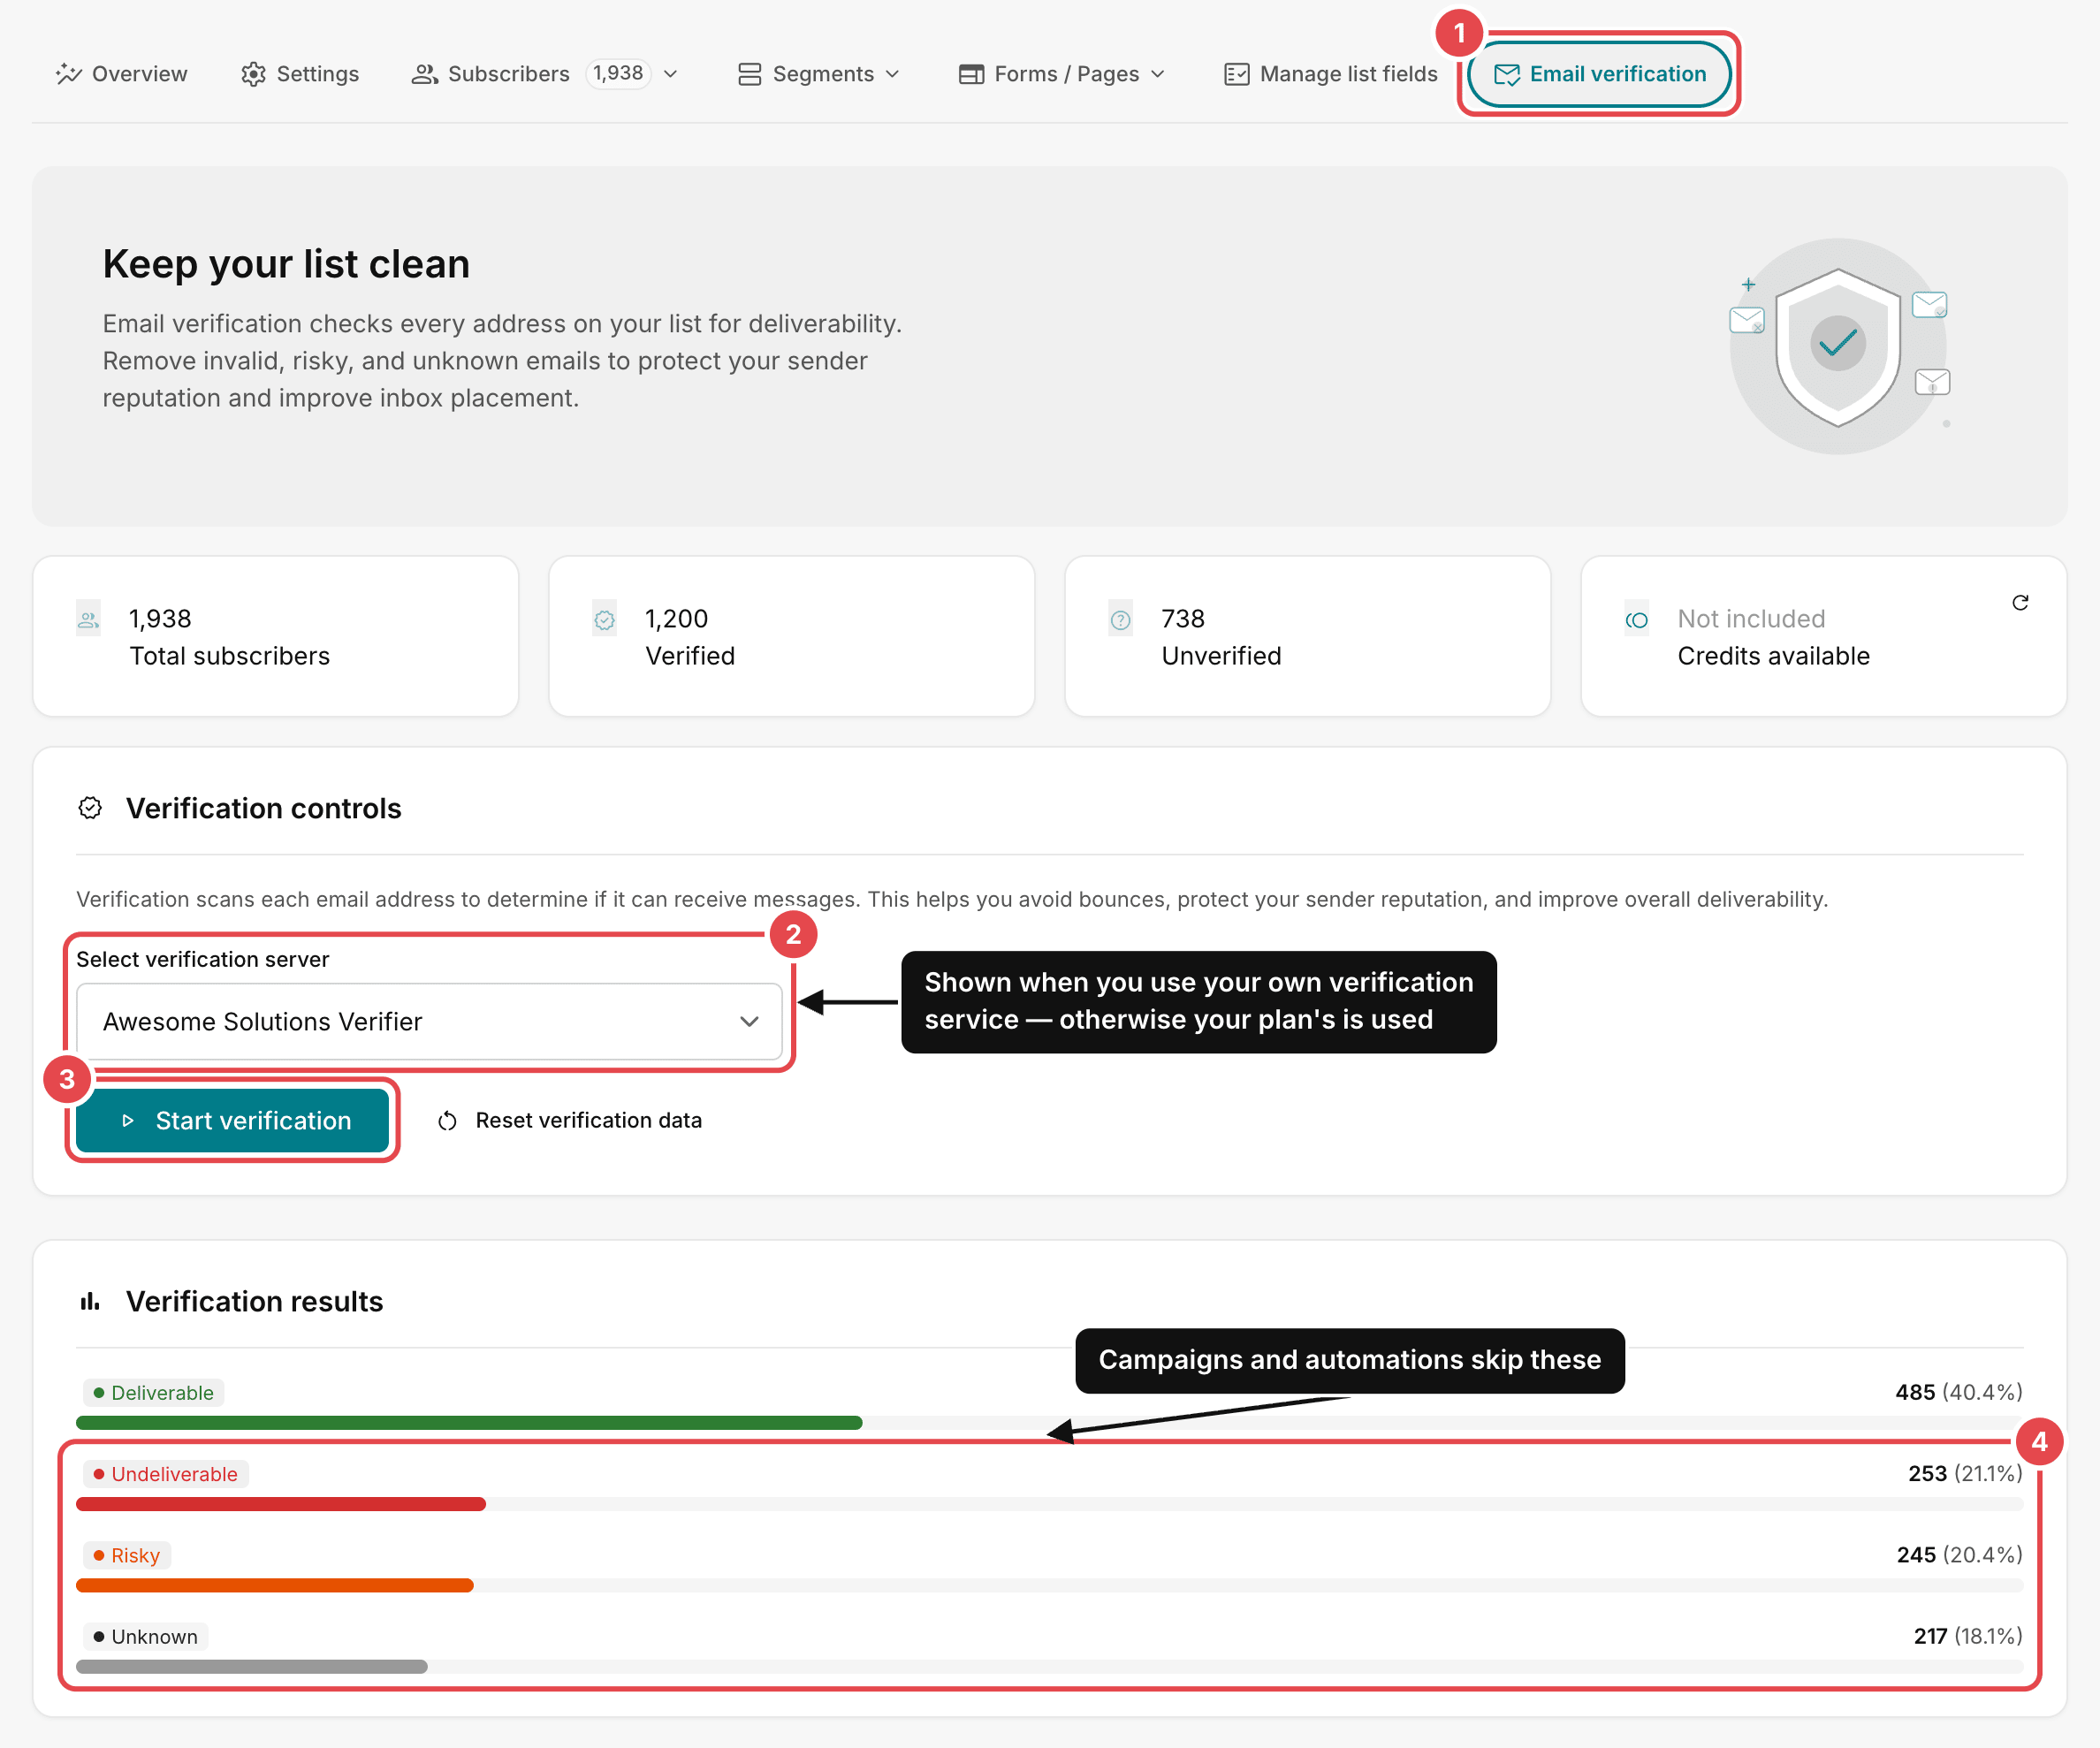
Task: Click the Risky status tag
Action: point(127,1555)
